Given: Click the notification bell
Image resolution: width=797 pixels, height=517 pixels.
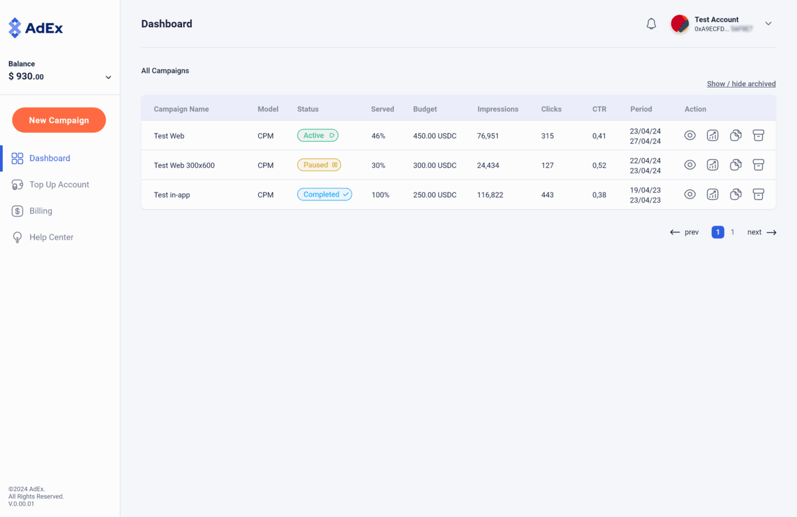Looking at the screenshot, I should coord(651,23).
